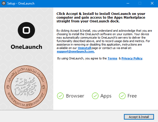Click the Browser feature label
Image resolution: width=158 pixels, height=122 pixels.
[75, 96]
